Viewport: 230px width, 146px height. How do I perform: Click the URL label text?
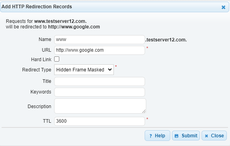click(x=47, y=50)
